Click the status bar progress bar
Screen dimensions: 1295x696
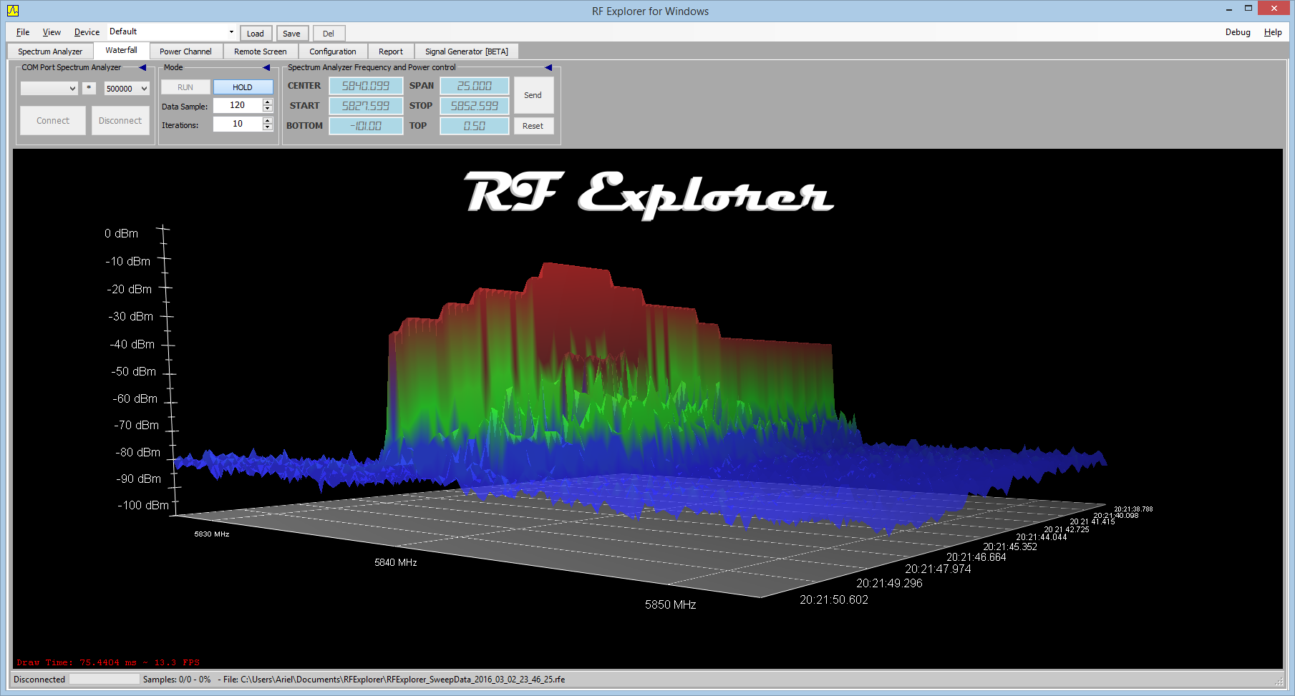(x=105, y=679)
